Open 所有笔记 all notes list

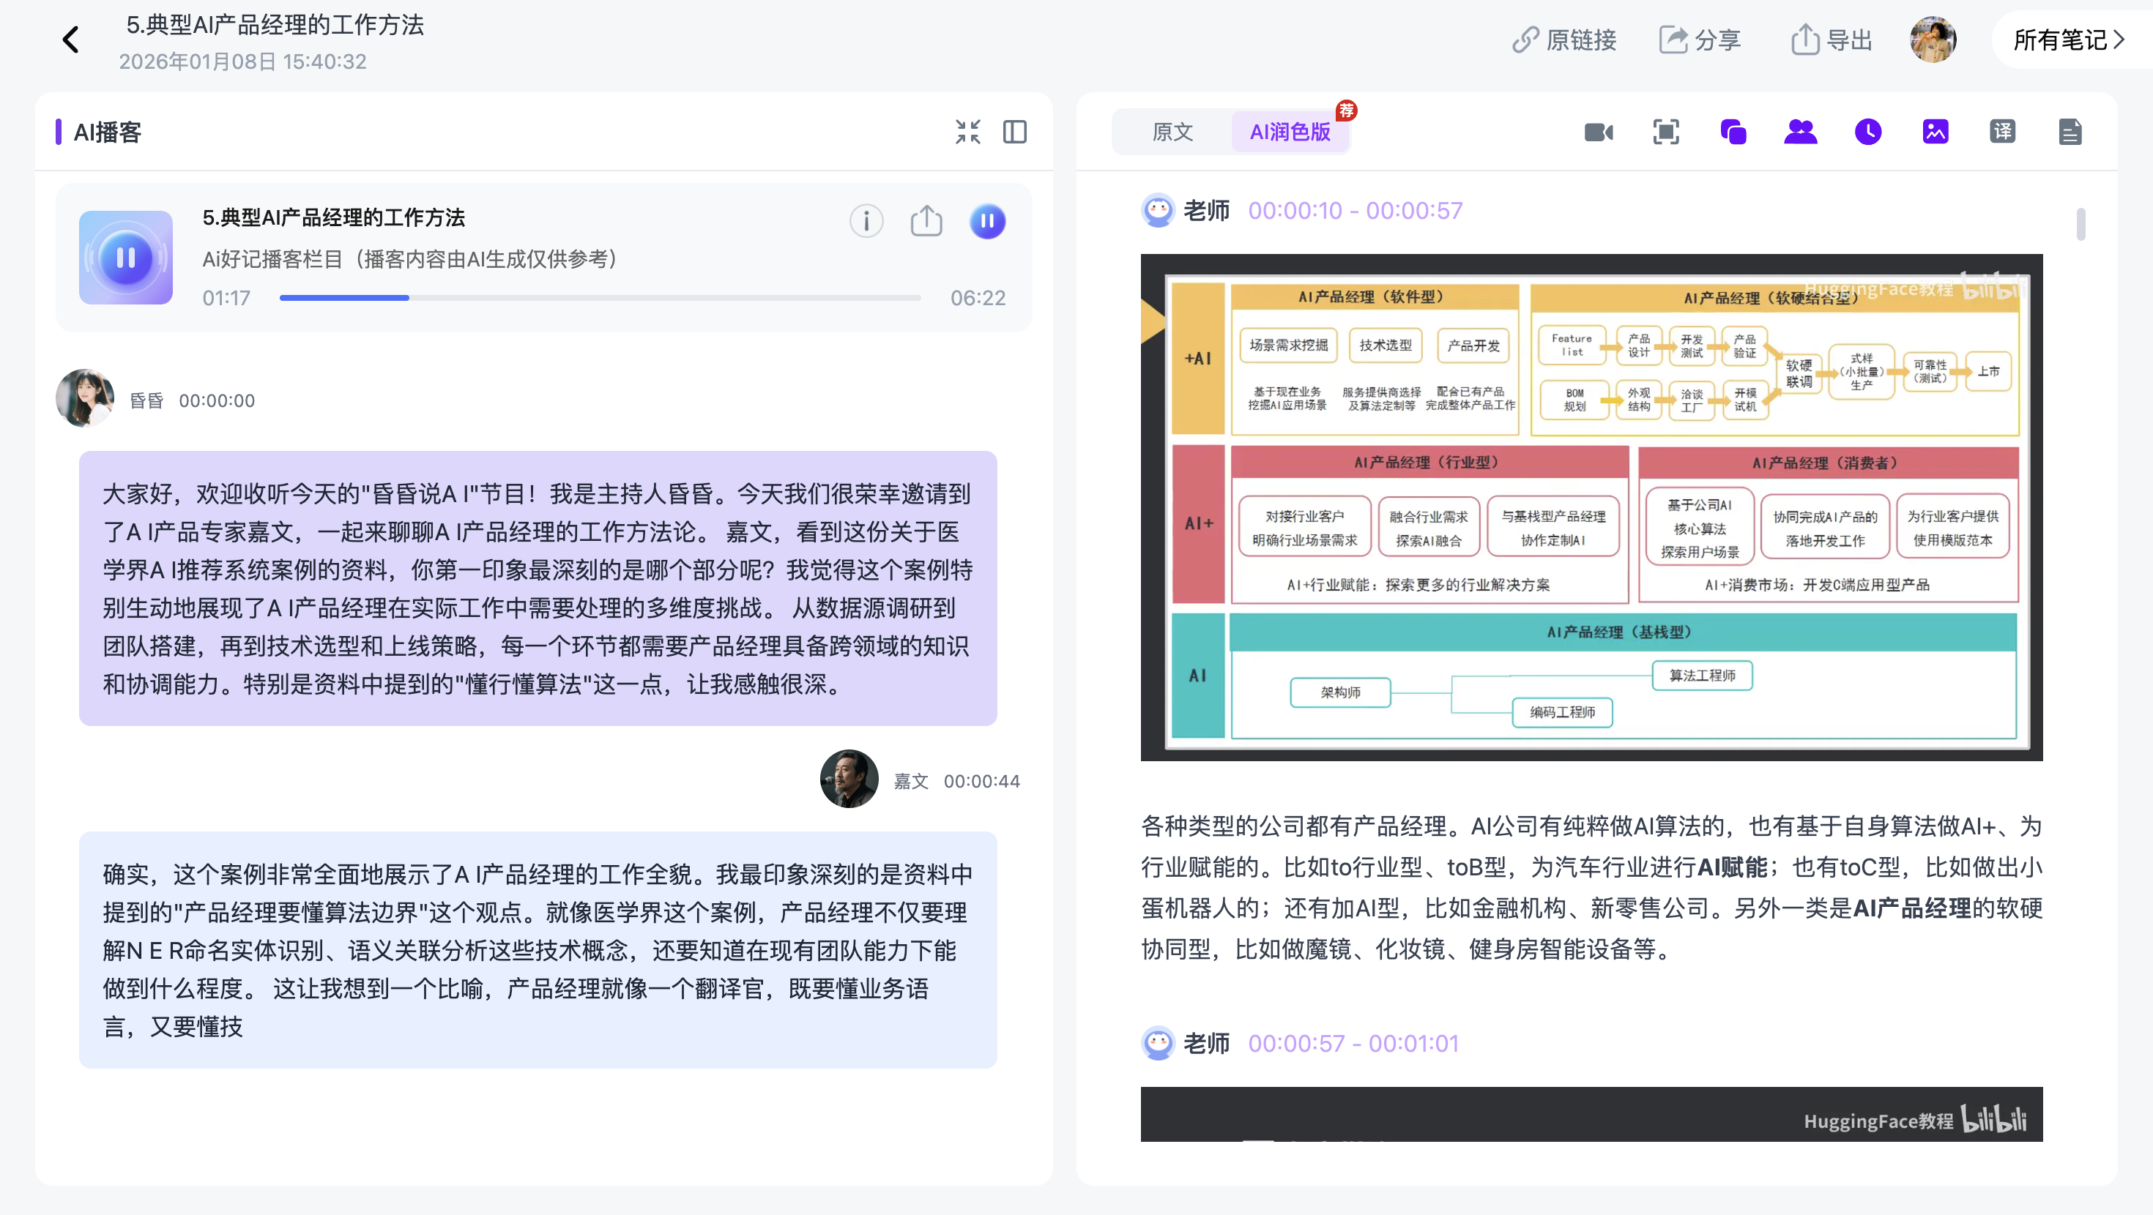point(2069,40)
